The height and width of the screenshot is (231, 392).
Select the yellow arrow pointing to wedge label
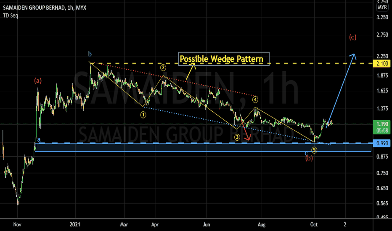tap(191, 71)
